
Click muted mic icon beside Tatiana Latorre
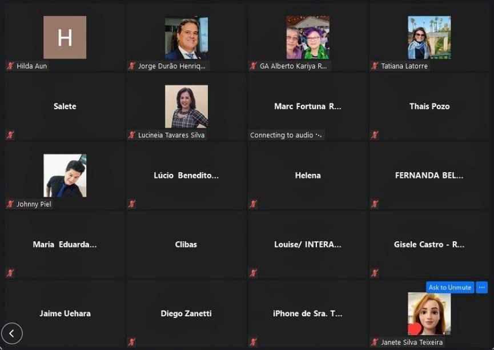point(375,66)
